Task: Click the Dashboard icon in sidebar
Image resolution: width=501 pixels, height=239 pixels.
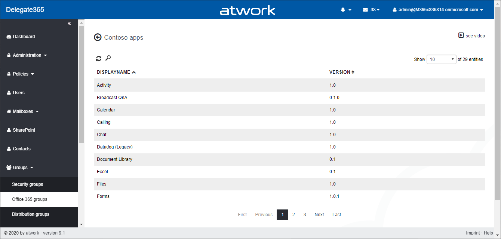Action: tap(9, 37)
